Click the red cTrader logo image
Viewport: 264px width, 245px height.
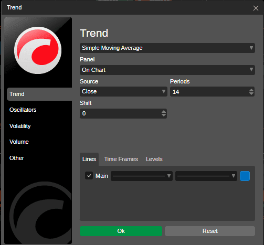(38, 50)
